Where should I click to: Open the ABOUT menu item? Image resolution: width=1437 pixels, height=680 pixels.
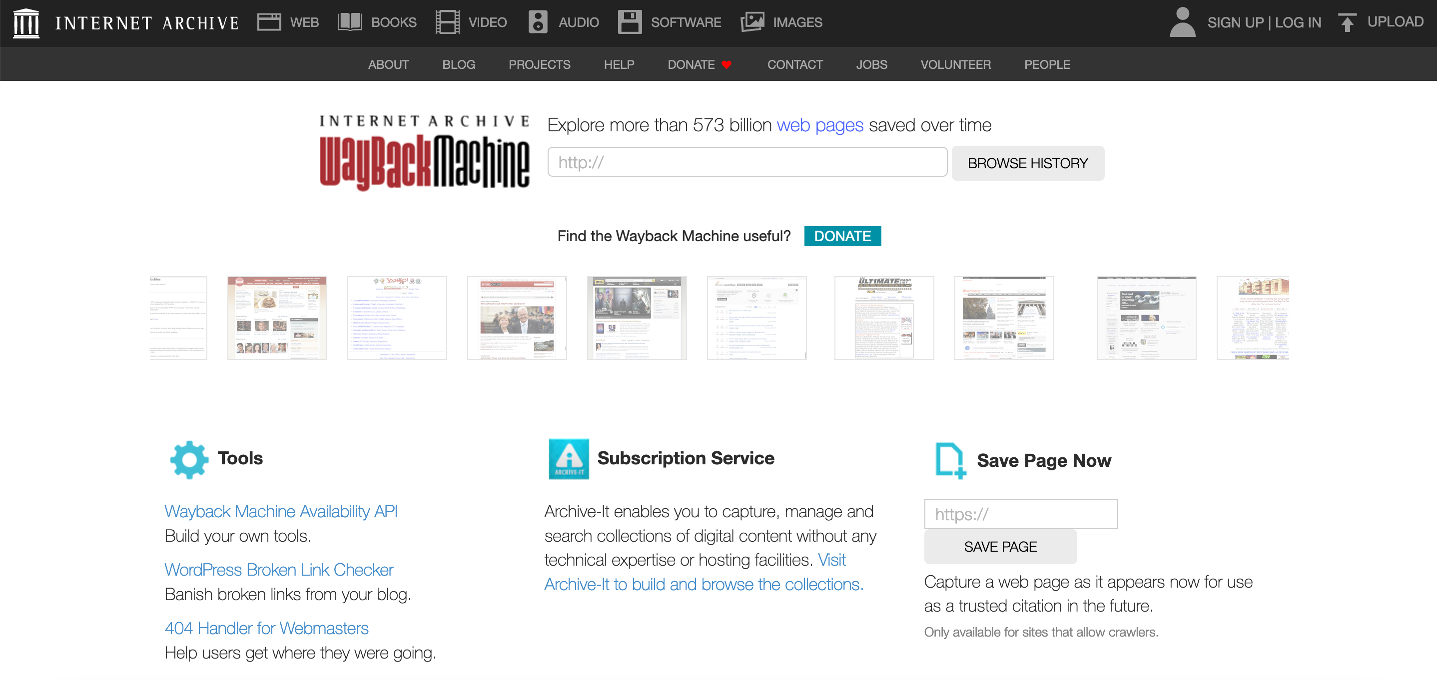pyautogui.click(x=388, y=65)
